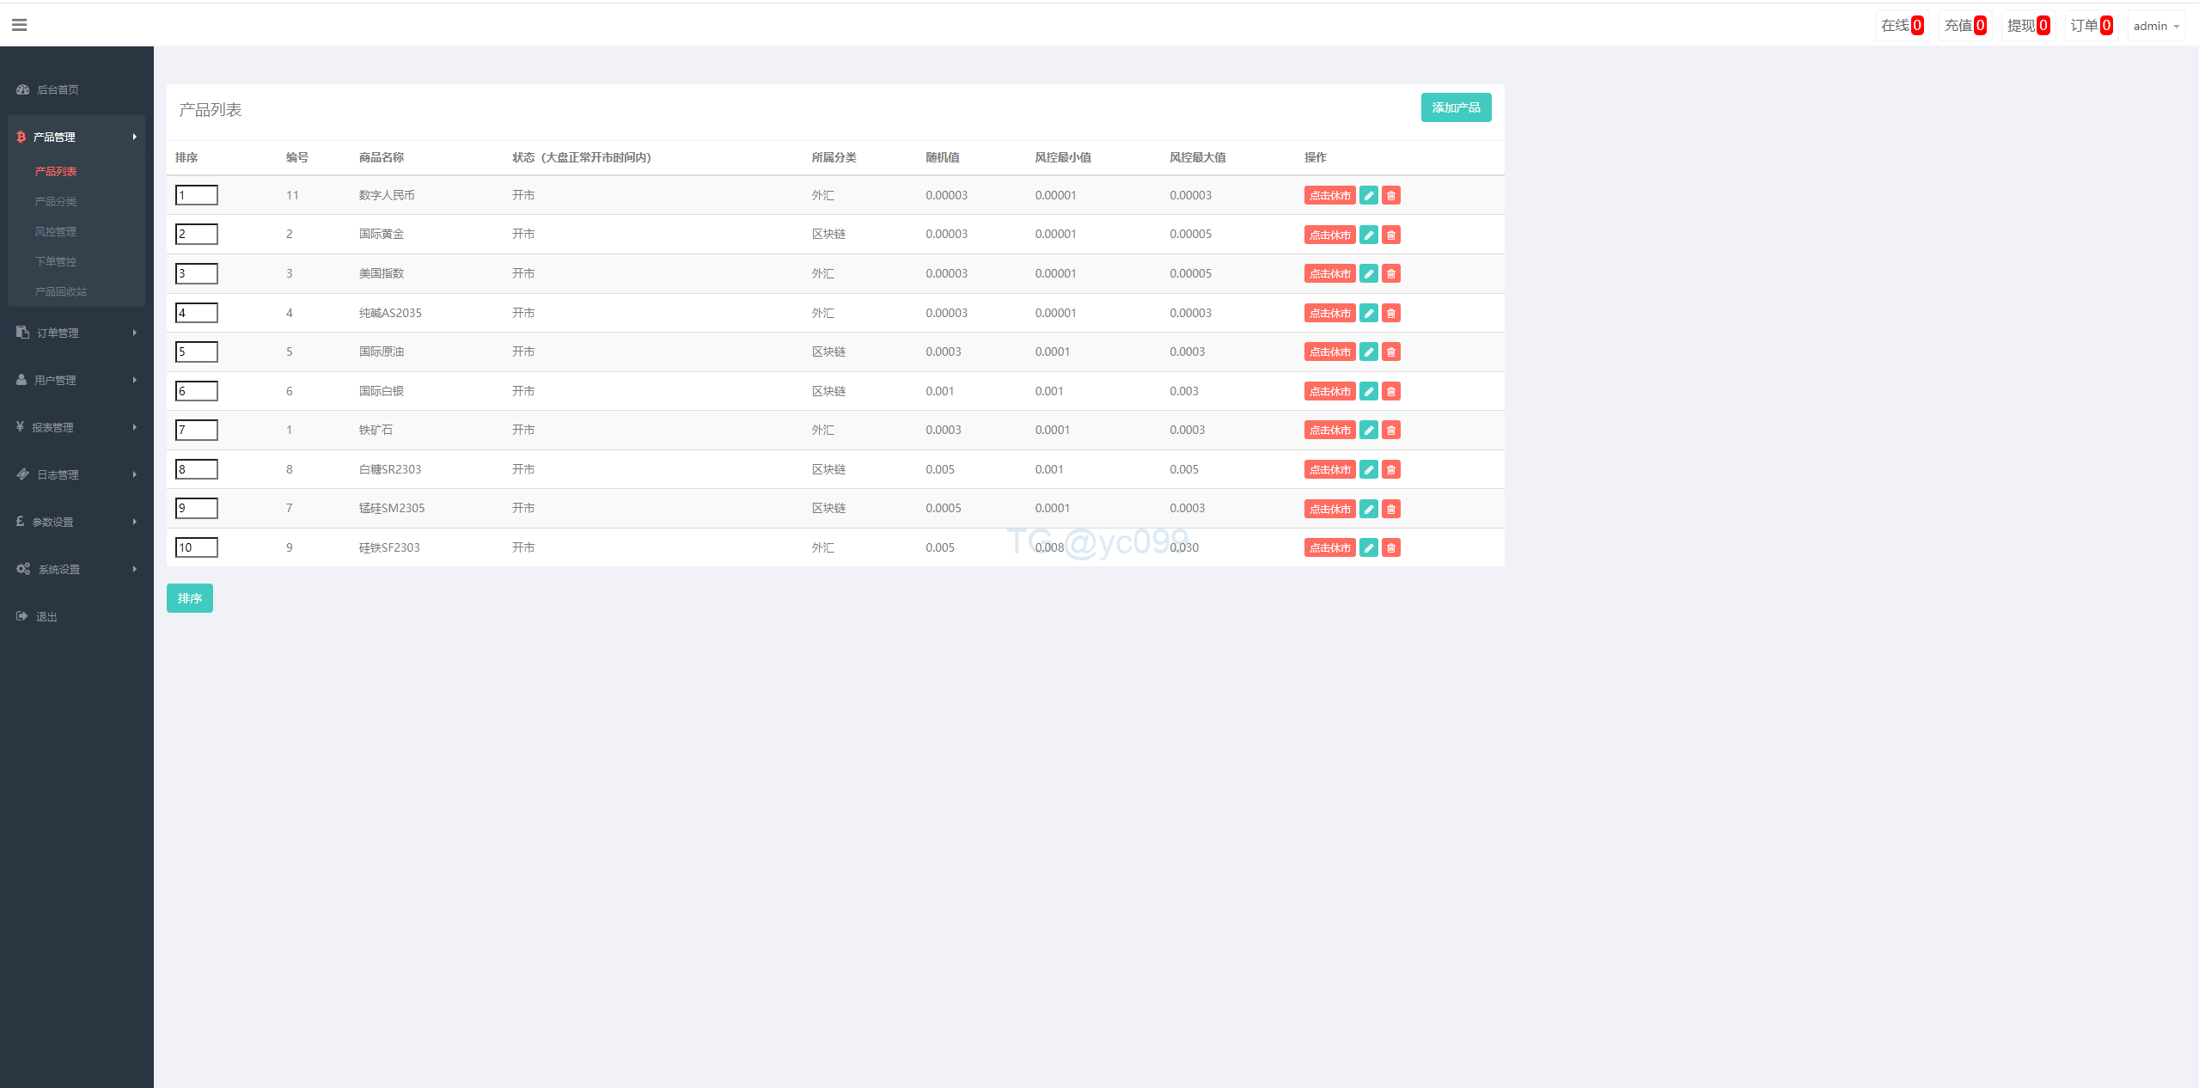Screen dimensions: 2199x1088
Task: Click edit pencil icon for 铁矿石 row
Action: (1369, 431)
